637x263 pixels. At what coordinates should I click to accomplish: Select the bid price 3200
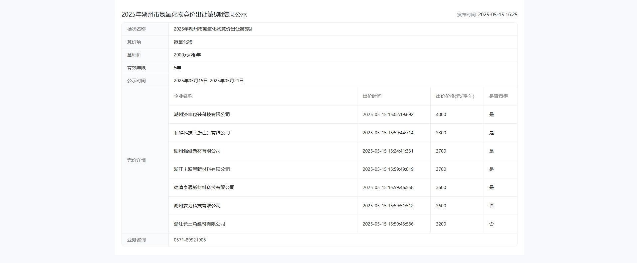click(441, 224)
